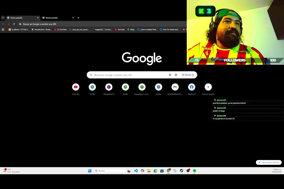Open the Windows Start menu
Image resolution: width=284 pixels, height=189 pixels.
tap(90, 171)
